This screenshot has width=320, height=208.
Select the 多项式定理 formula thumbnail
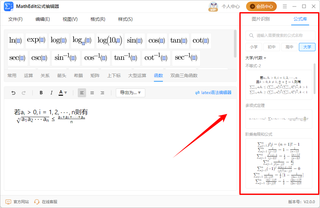point(279,119)
